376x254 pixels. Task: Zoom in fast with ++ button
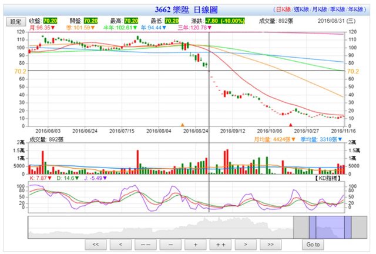pyautogui.click(x=220, y=244)
